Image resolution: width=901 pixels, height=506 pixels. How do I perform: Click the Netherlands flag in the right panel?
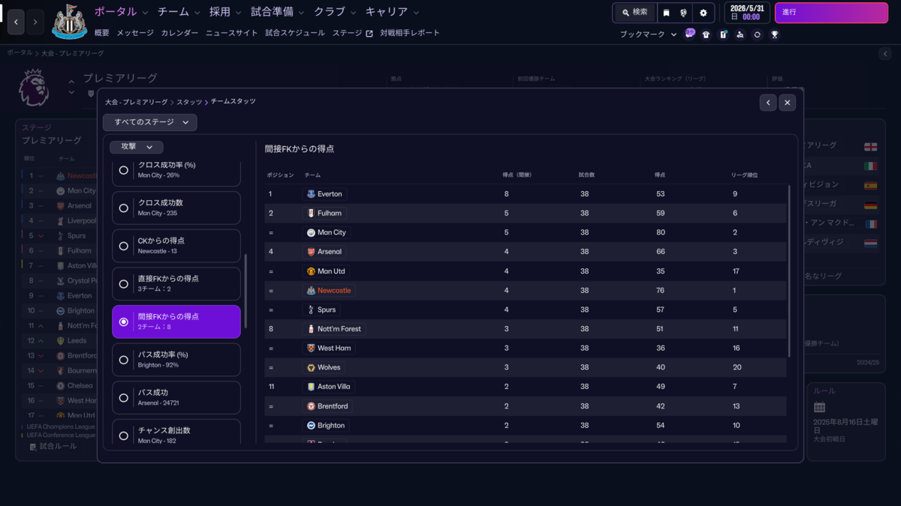point(871,244)
